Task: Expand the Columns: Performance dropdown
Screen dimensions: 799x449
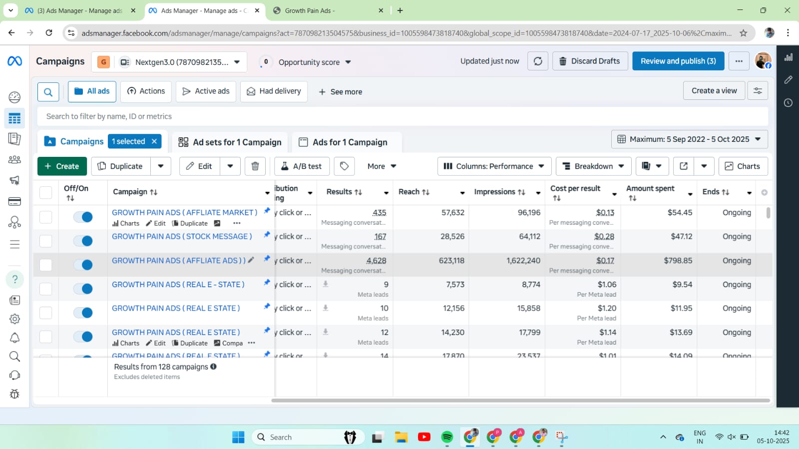Action: tap(494, 166)
